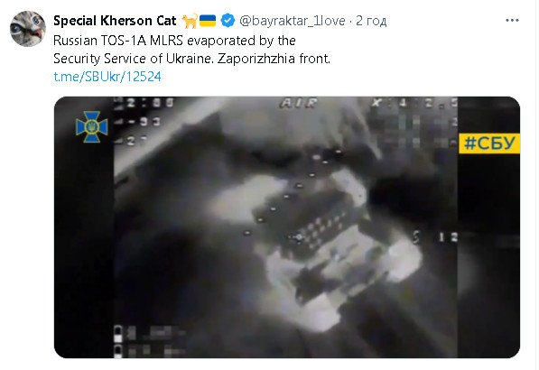Click the blue verified checkmark badge

coord(228,21)
